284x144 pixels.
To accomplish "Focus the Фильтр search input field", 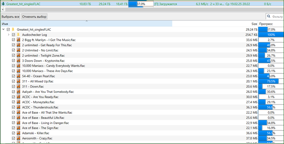I will point(277,17).
